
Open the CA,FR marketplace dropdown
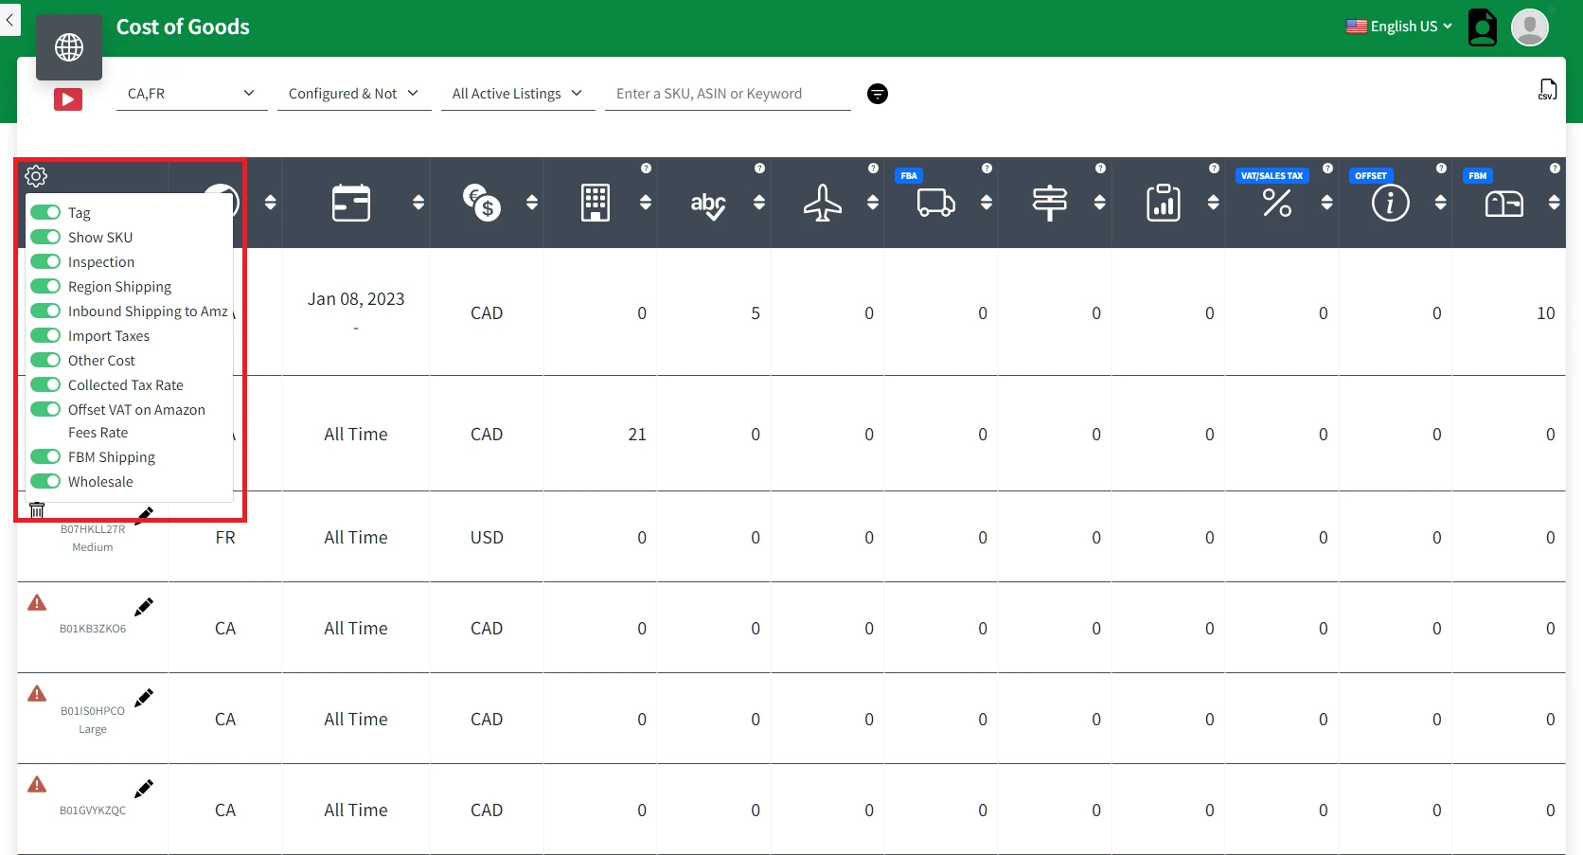click(192, 94)
